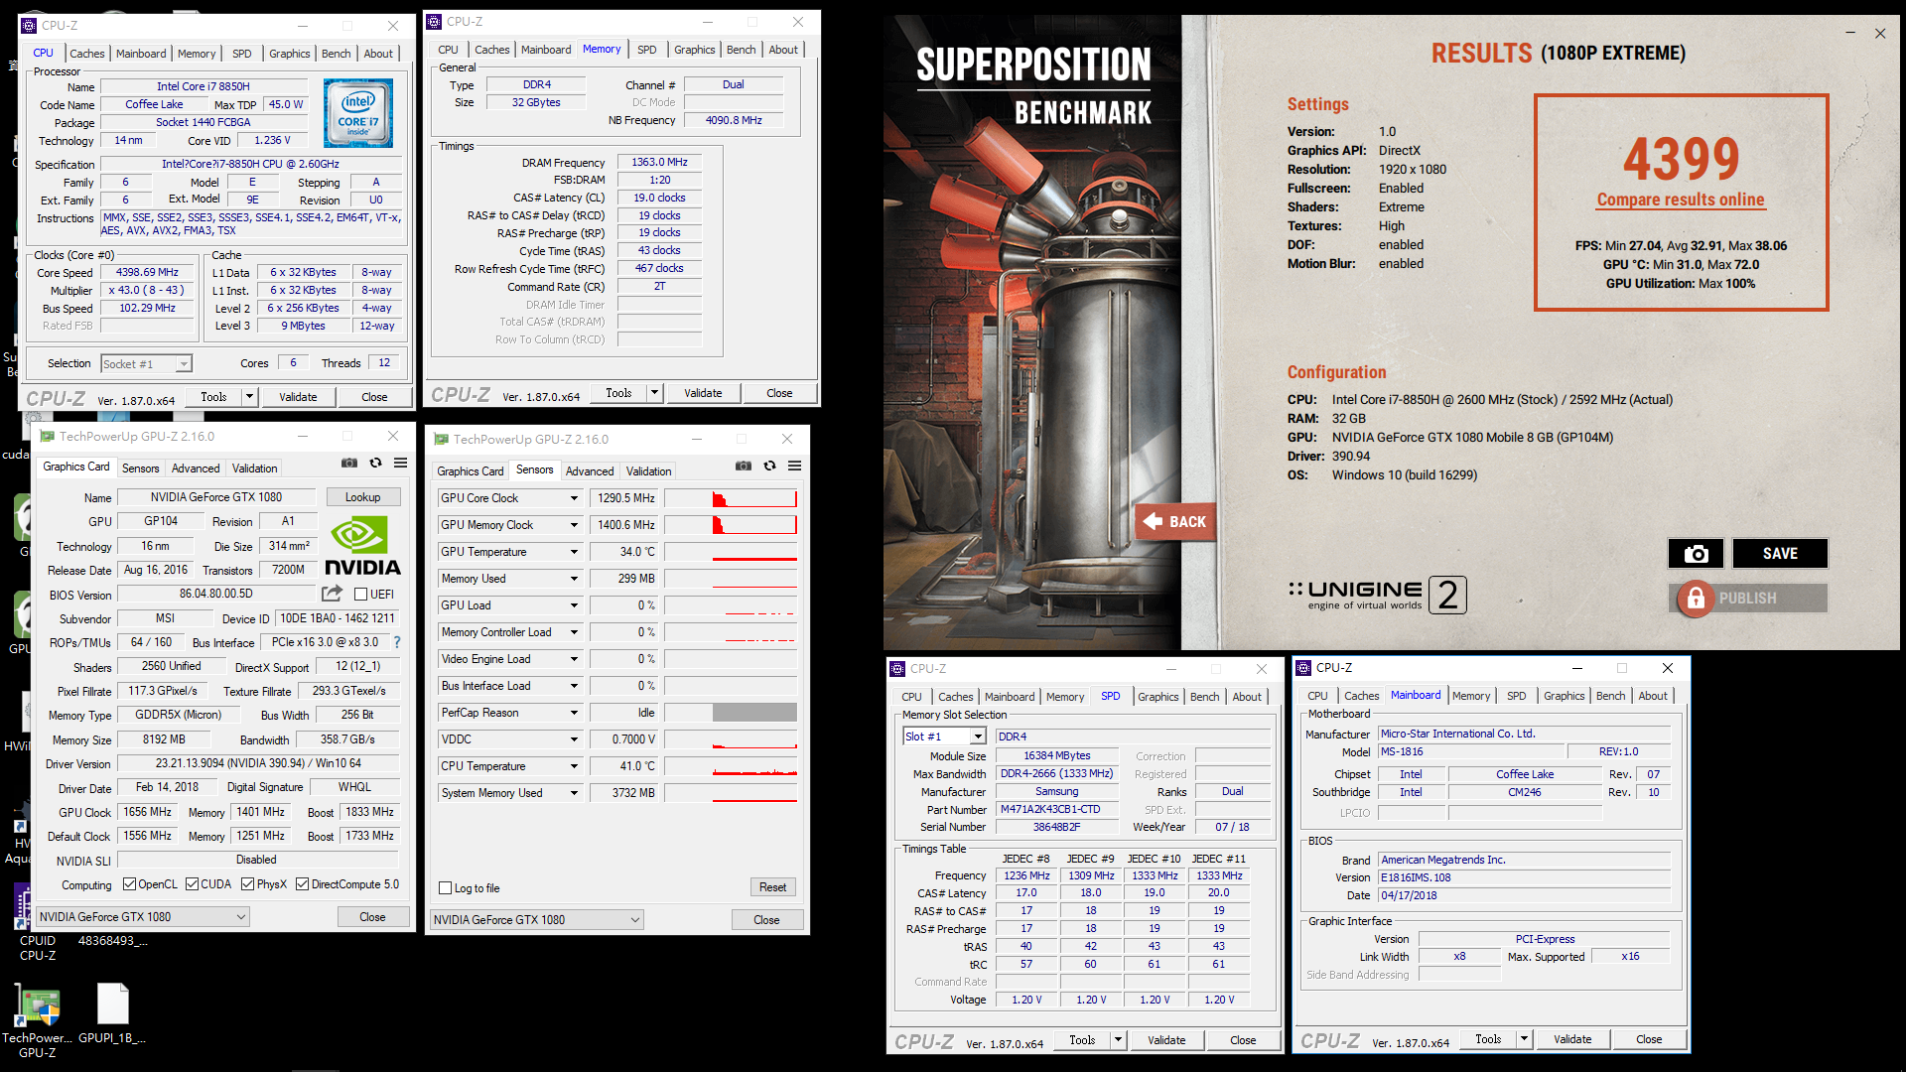Click the BACK button in Superposition

coord(1175,521)
